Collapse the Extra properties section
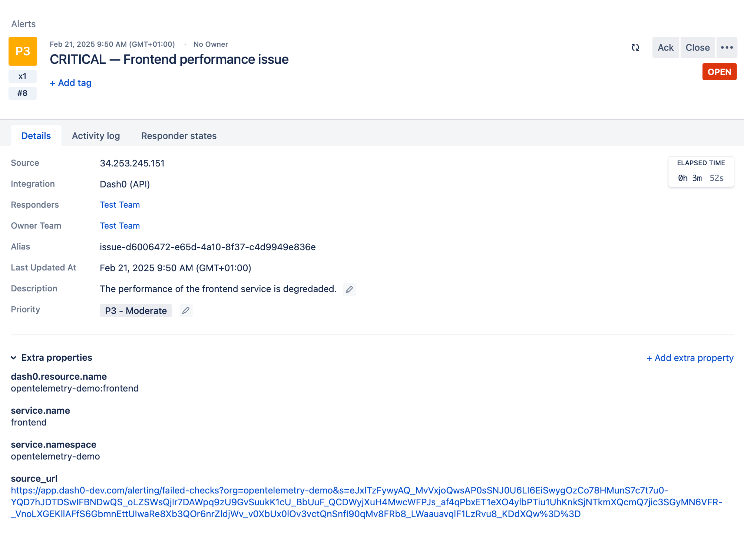The width and height of the screenshot is (744, 555). 14,358
